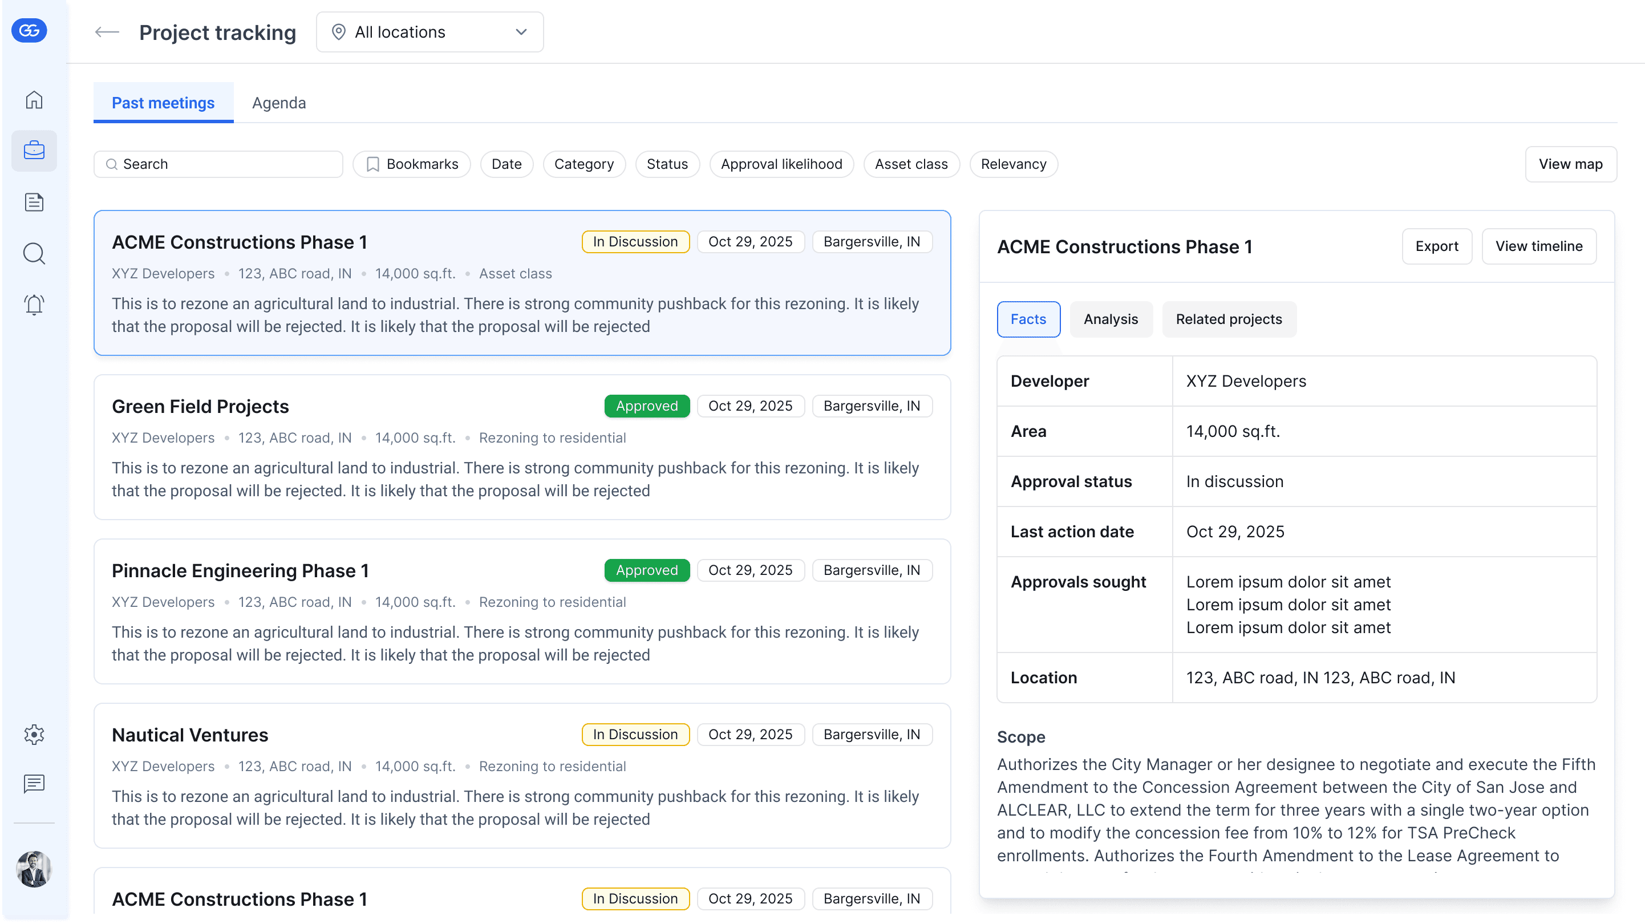Image resolution: width=1645 pixels, height=924 pixels.
Task: Switch to the Agenda tab
Action: point(278,103)
